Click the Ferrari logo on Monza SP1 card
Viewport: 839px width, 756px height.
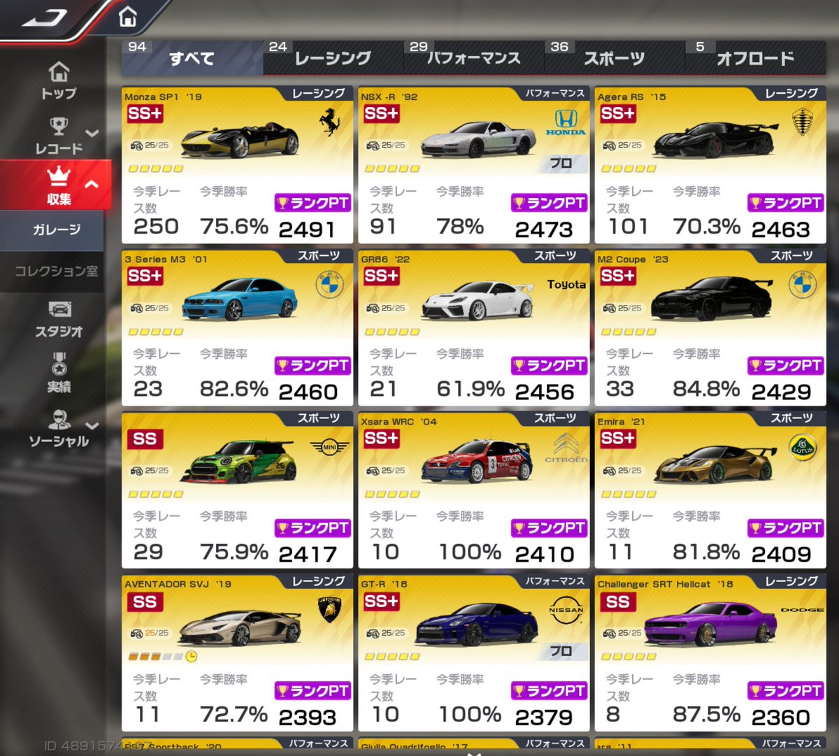point(329,123)
